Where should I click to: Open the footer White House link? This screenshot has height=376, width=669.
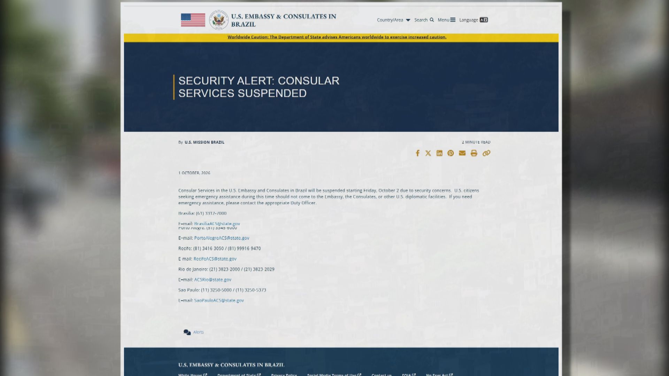tap(192, 375)
